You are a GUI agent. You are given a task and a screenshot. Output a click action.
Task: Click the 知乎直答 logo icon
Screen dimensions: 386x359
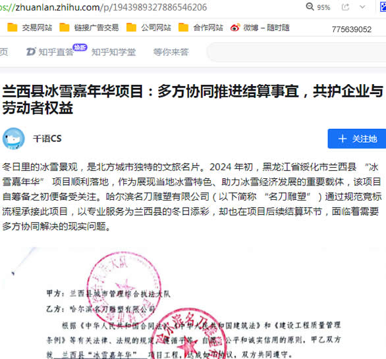tap(31, 51)
